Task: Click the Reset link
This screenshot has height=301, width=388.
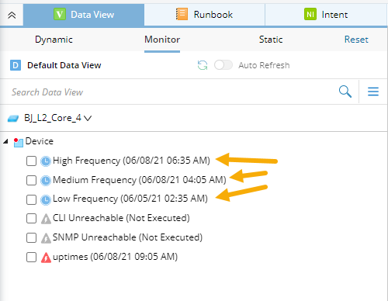Action: pos(356,40)
